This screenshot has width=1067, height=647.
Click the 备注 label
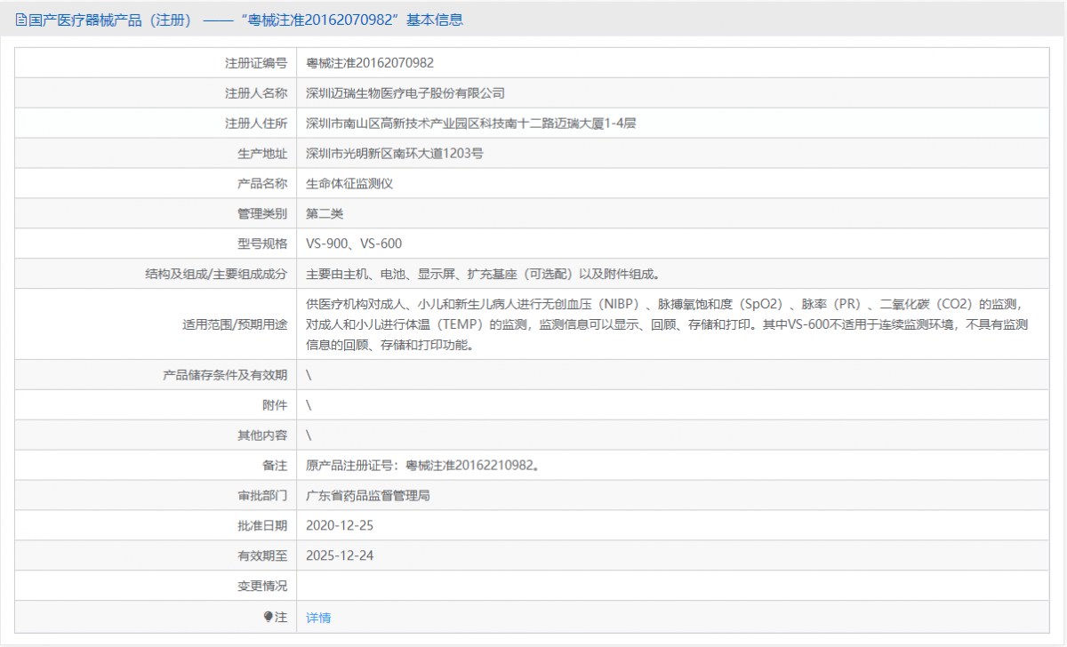tap(275, 465)
